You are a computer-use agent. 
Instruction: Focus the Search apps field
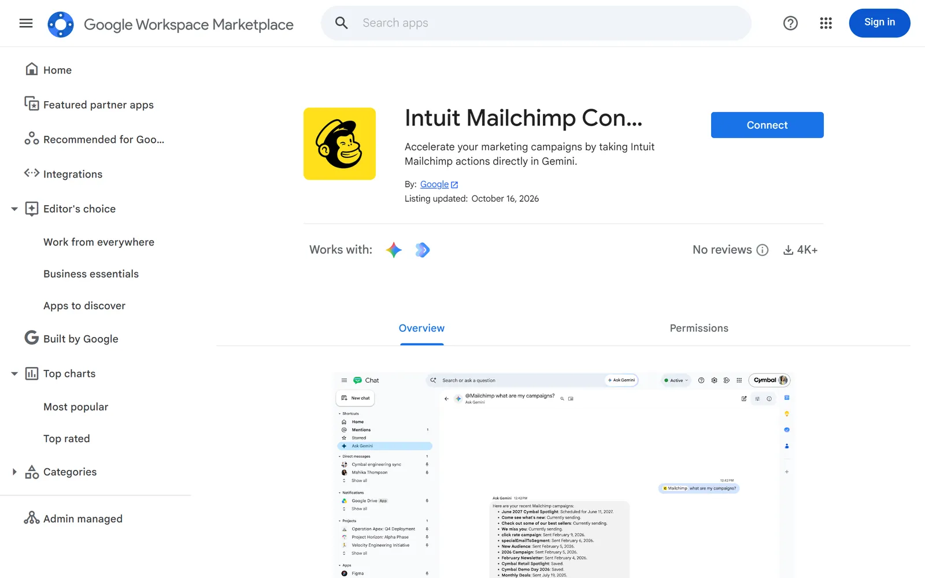536,23
